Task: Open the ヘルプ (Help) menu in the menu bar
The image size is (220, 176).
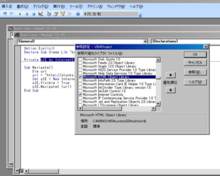Action: (136, 7)
